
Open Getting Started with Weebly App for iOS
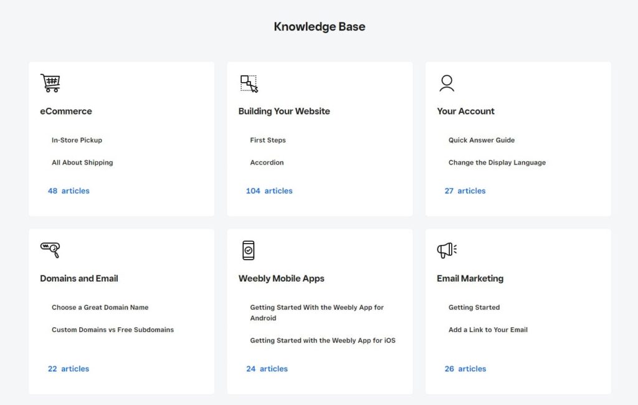(323, 340)
